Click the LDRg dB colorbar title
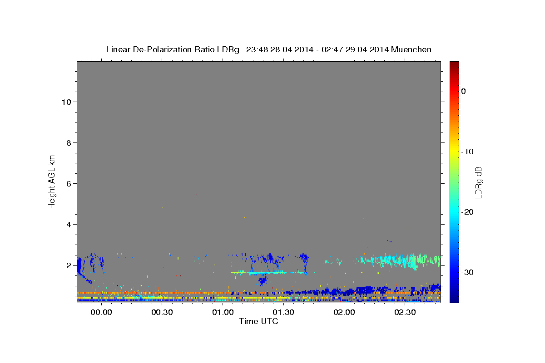The width and height of the screenshot is (545, 363). click(x=478, y=182)
